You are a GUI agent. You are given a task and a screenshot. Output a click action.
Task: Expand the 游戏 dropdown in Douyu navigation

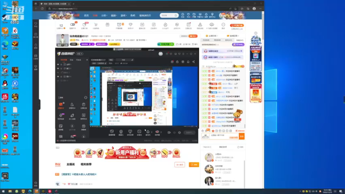coord(123,16)
